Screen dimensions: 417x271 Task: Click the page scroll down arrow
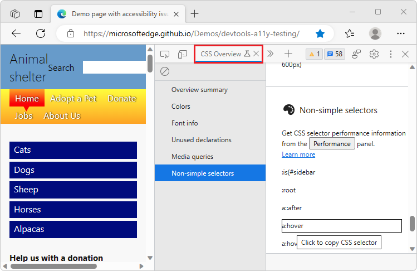150,258
